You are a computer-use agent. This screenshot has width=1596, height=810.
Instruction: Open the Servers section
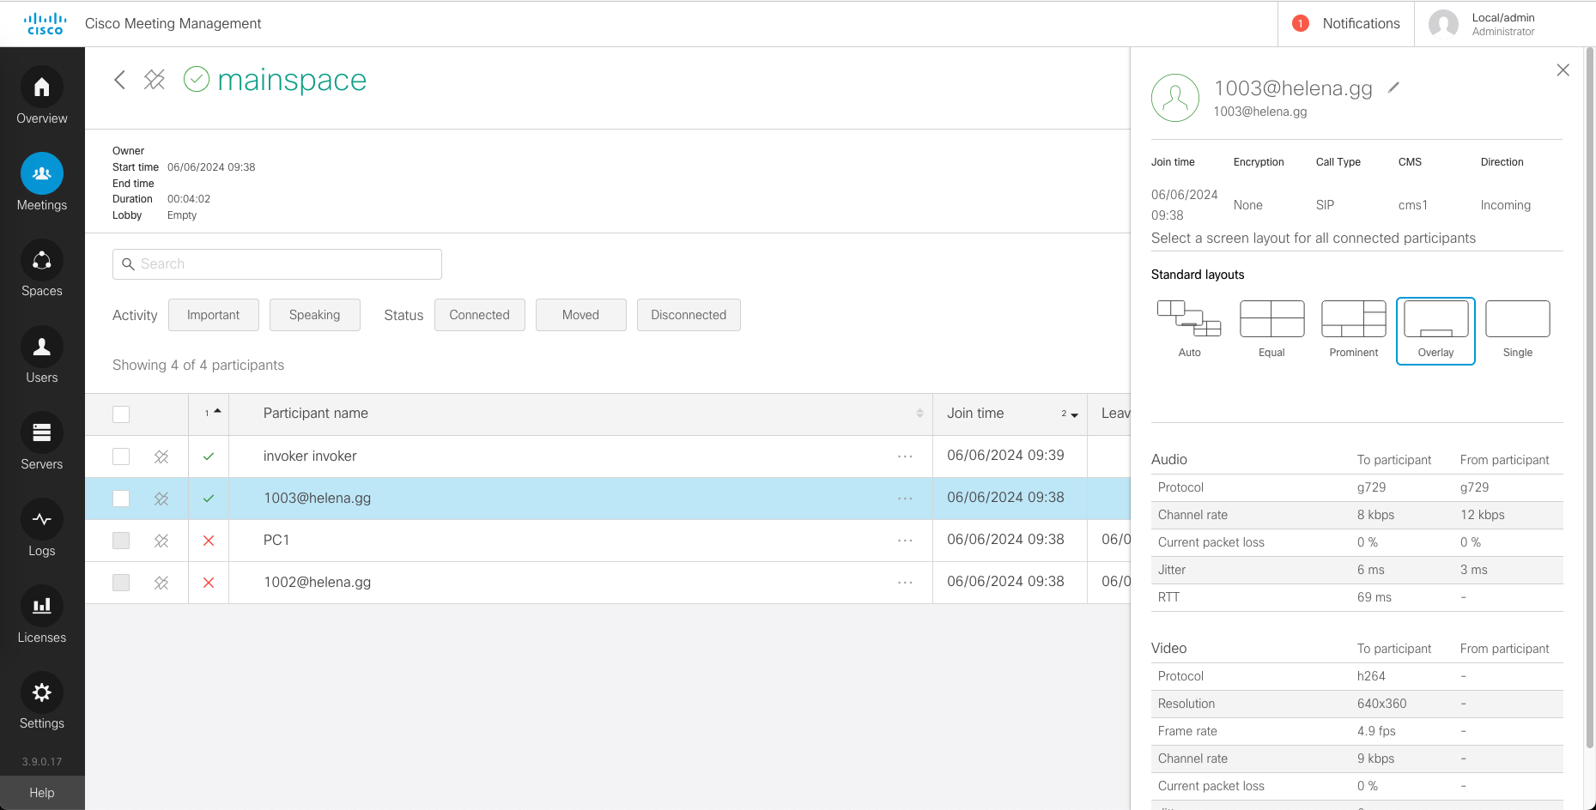click(x=41, y=433)
